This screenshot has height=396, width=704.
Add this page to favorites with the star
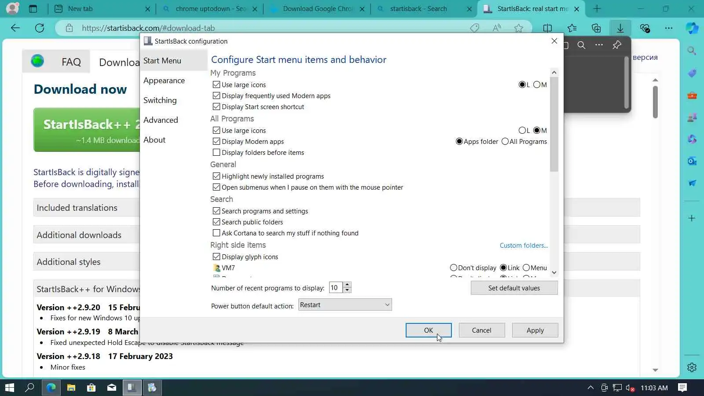(x=519, y=28)
